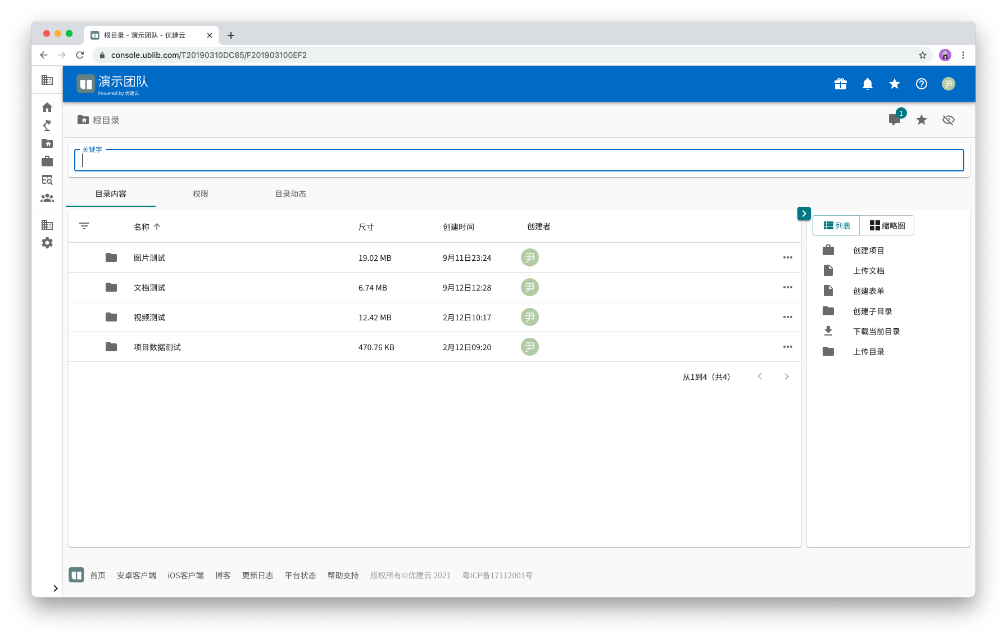Switch to 缩略图 thumbnail view

[887, 225]
